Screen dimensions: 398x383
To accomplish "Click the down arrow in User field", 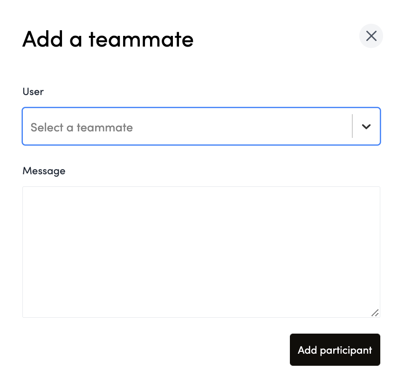I will [x=366, y=127].
